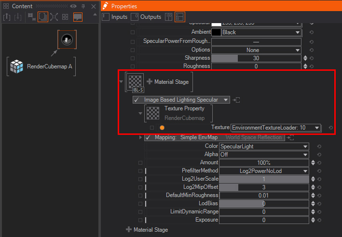Tick the checkbox beside the Amount property

(140, 162)
